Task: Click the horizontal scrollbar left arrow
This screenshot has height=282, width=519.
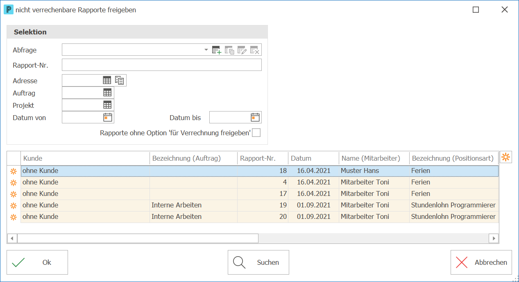Action: click(x=12, y=238)
